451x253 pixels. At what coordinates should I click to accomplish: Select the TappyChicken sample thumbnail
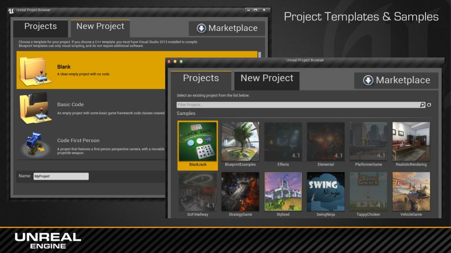(x=368, y=192)
